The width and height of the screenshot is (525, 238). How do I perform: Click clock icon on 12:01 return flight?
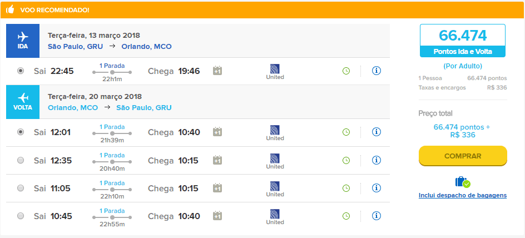pos(346,132)
